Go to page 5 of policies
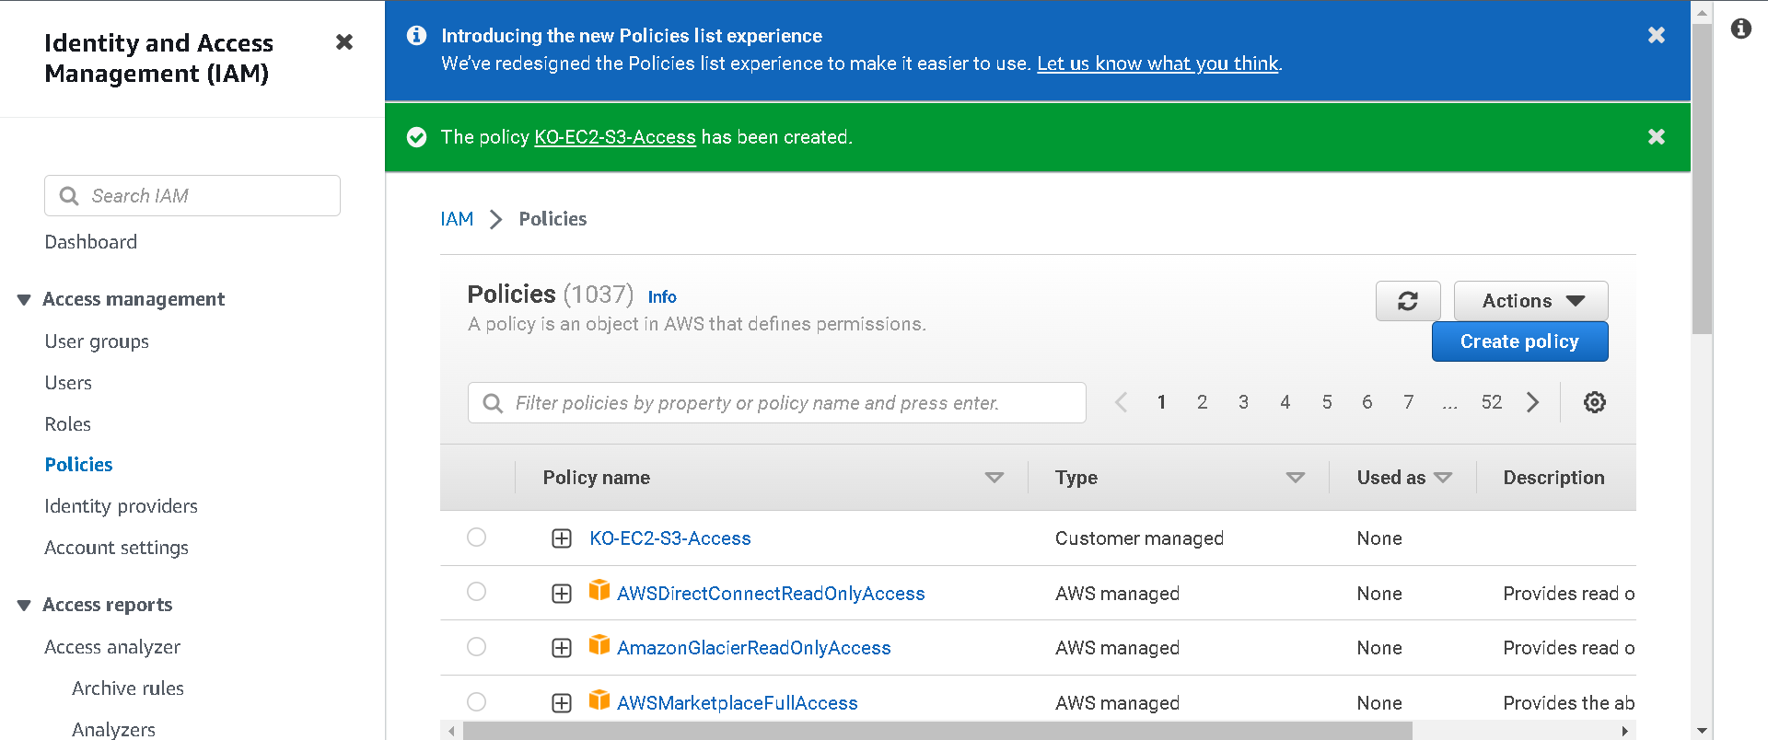Viewport: 1768px width, 740px height. point(1326,402)
